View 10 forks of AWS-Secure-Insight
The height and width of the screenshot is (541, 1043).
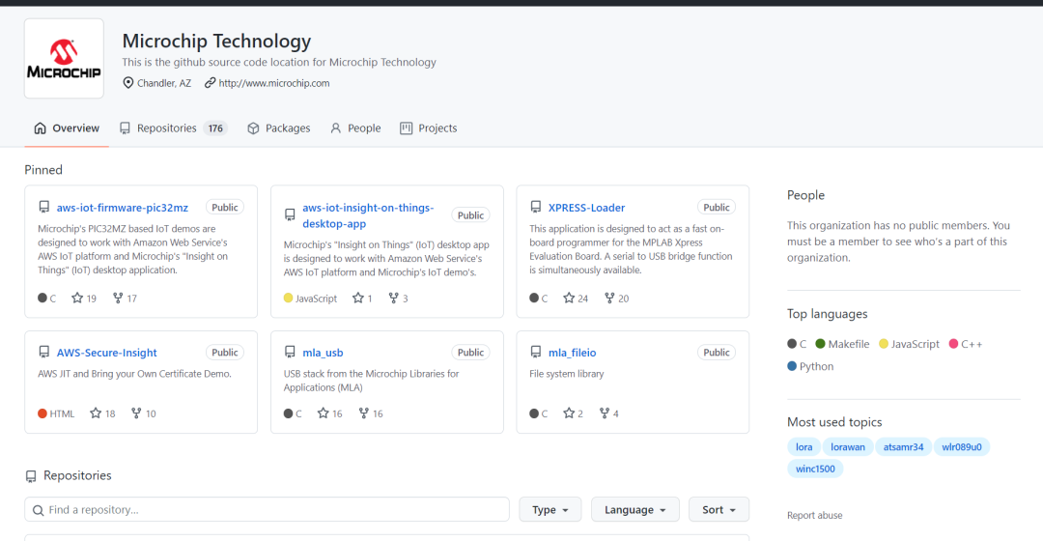click(144, 413)
